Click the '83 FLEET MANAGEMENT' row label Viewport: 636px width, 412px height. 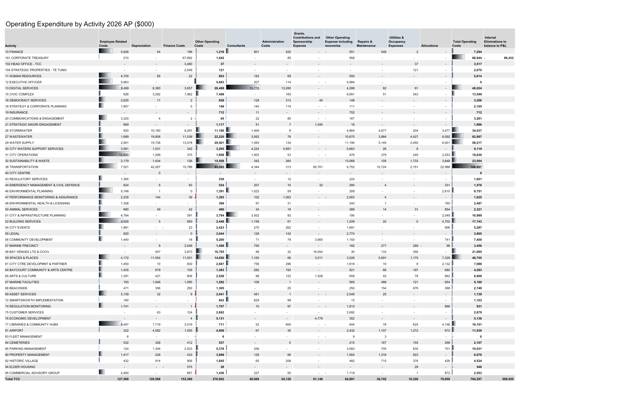pos(24,337)
